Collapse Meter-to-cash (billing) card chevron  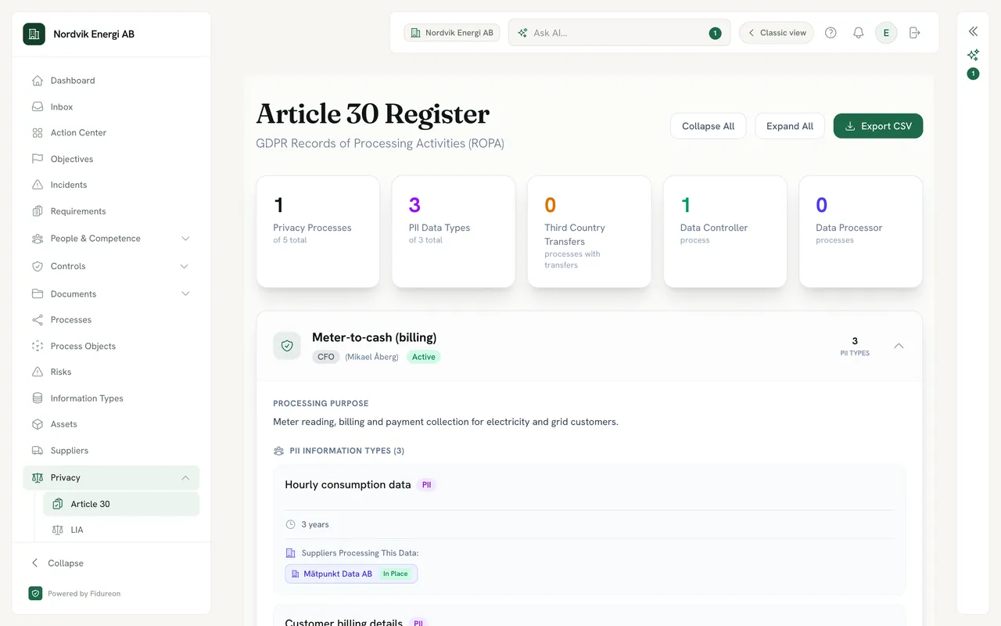click(x=899, y=346)
